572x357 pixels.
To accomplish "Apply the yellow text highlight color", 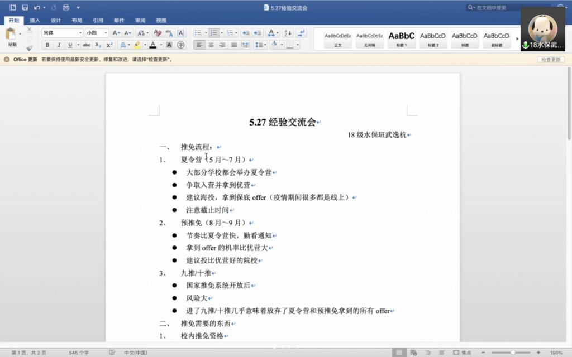I will [x=137, y=45].
